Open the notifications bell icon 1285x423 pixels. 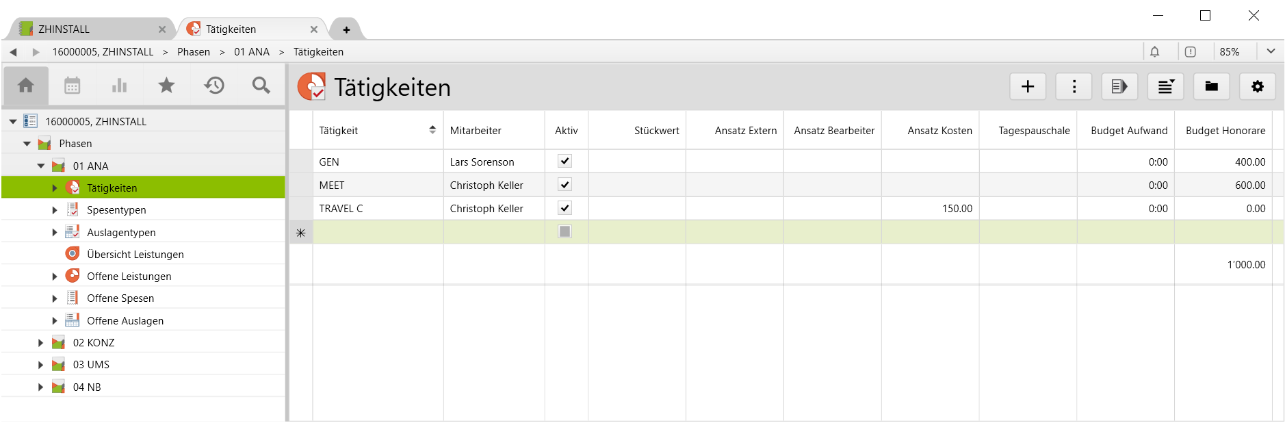[x=1154, y=52]
